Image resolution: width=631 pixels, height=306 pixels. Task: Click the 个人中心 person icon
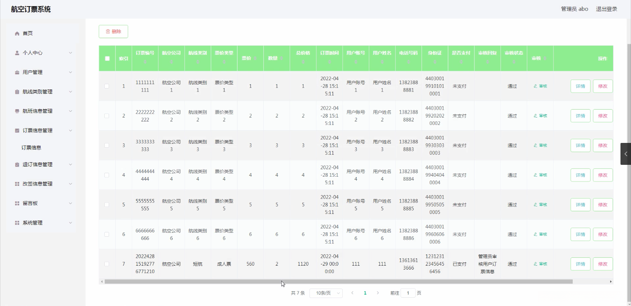click(x=17, y=53)
